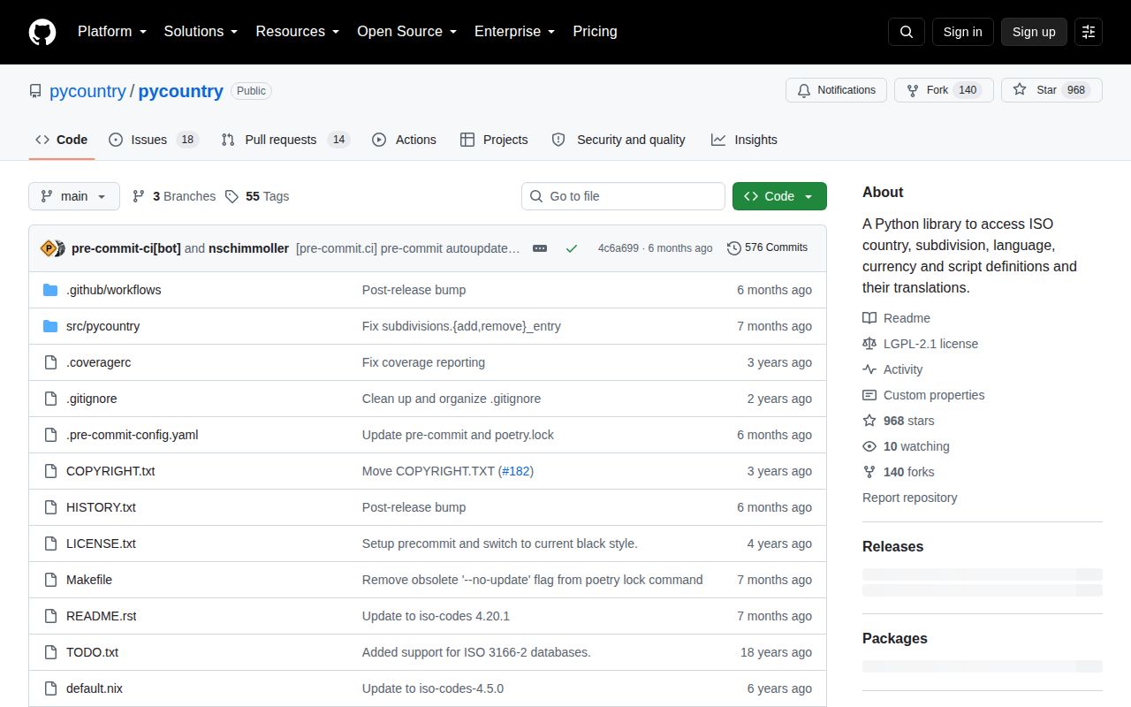Expand the main branch dropdown
1131x707 pixels.
(x=74, y=196)
